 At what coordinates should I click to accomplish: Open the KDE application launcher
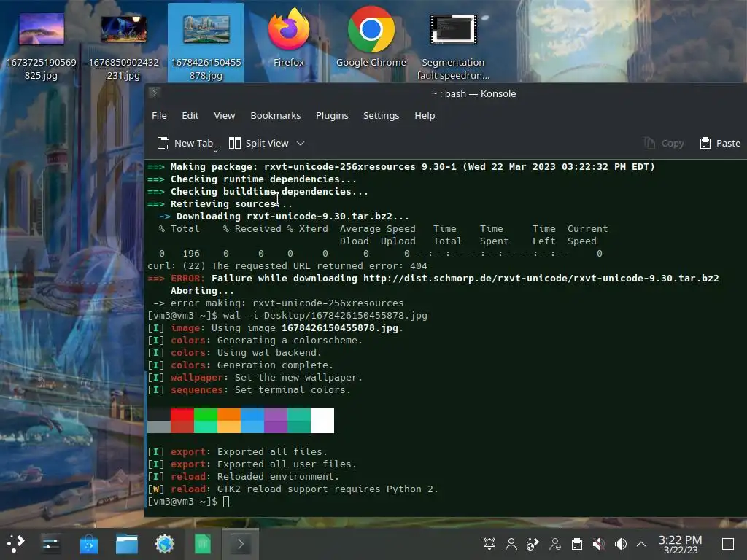15,544
